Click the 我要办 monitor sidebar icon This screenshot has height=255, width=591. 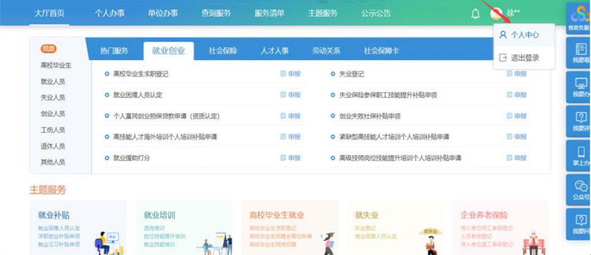click(579, 86)
